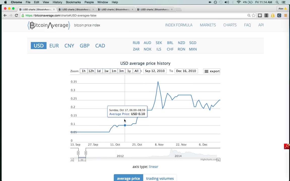Open Spotlight search in the menu bar

(277, 2)
